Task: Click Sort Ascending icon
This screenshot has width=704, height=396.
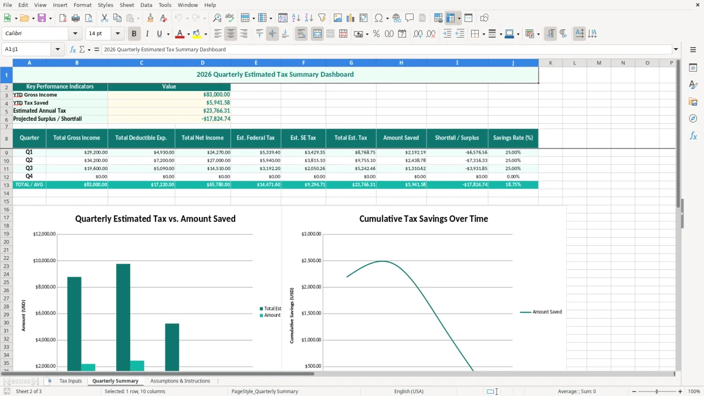Action: [x=296, y=18]
